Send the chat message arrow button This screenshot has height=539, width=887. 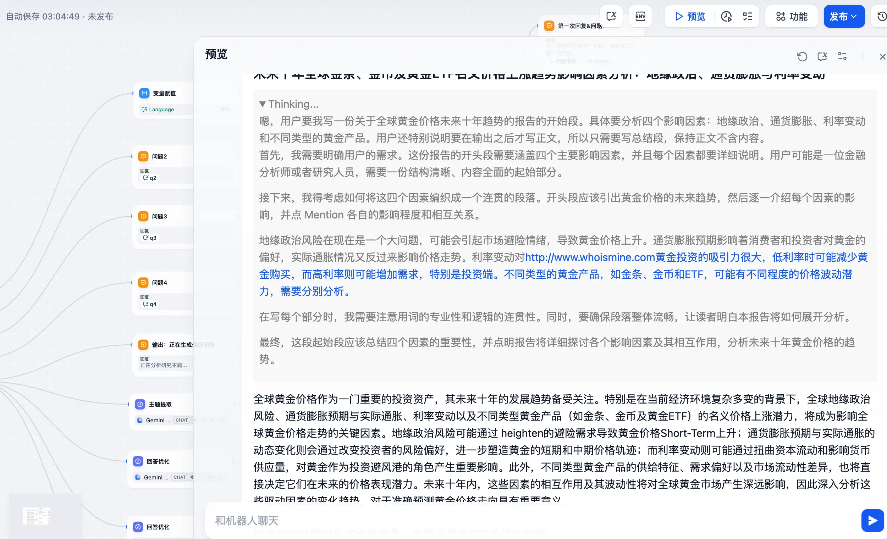[x=872, y=520]
